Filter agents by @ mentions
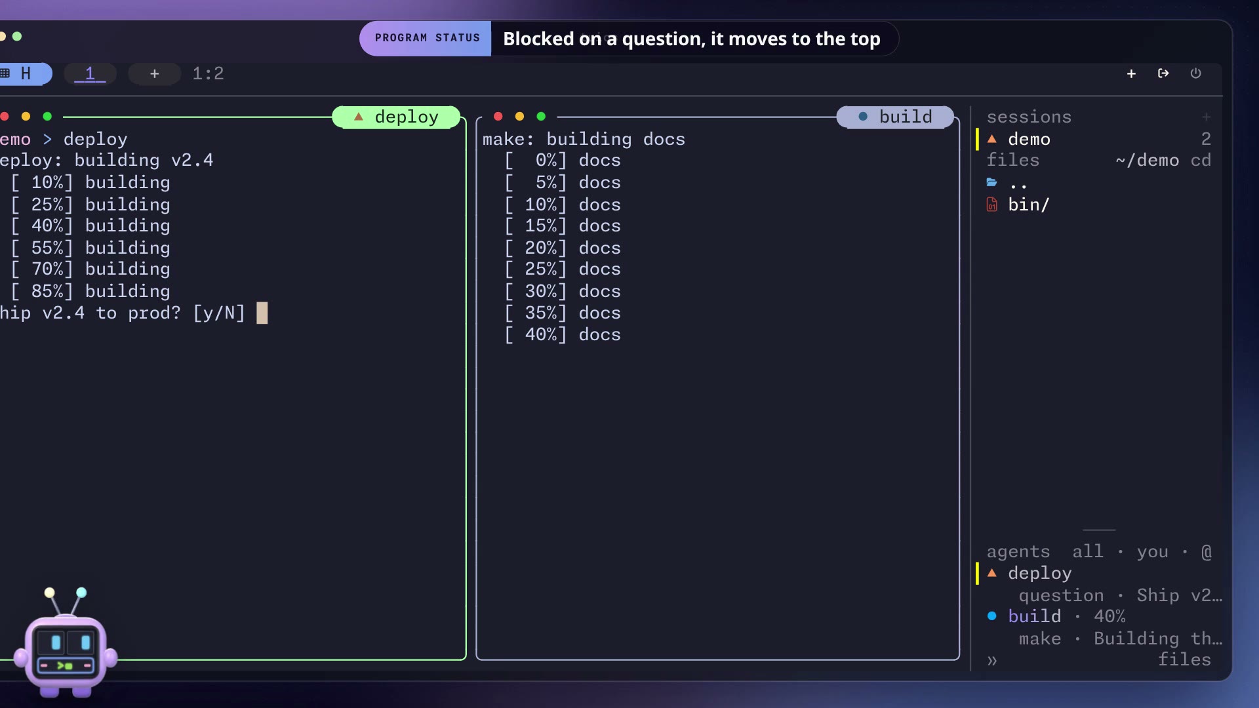The height and width of the screenshot is (708, 1259). 1206,552
